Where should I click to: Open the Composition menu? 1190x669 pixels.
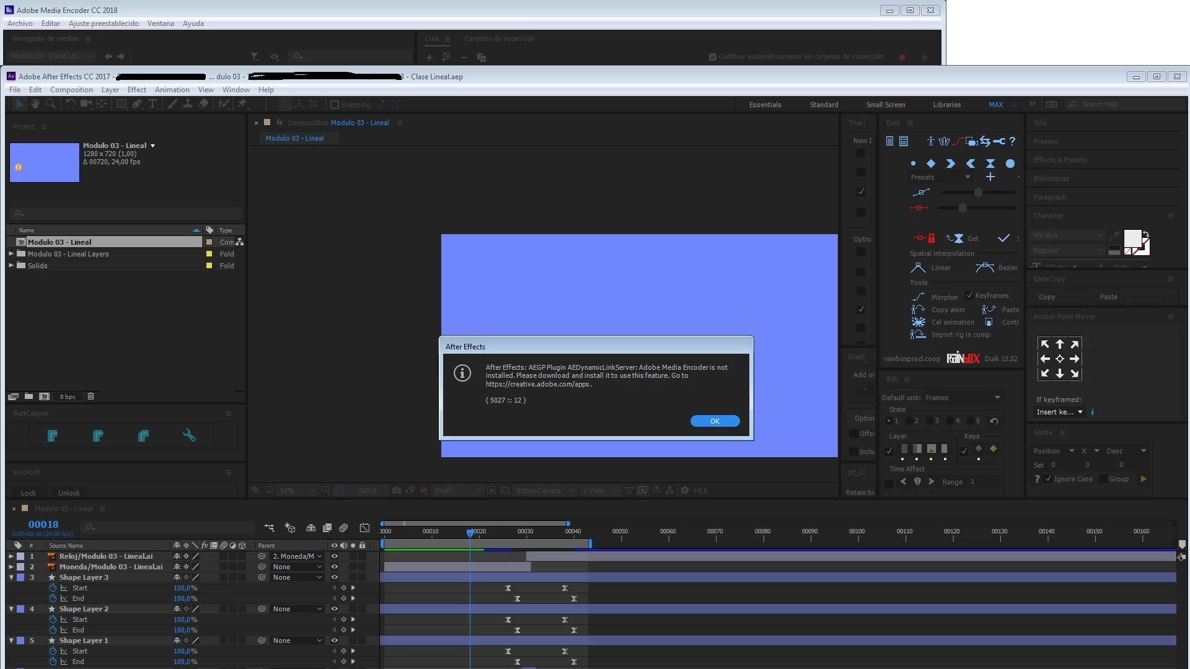tap(71, 90)
